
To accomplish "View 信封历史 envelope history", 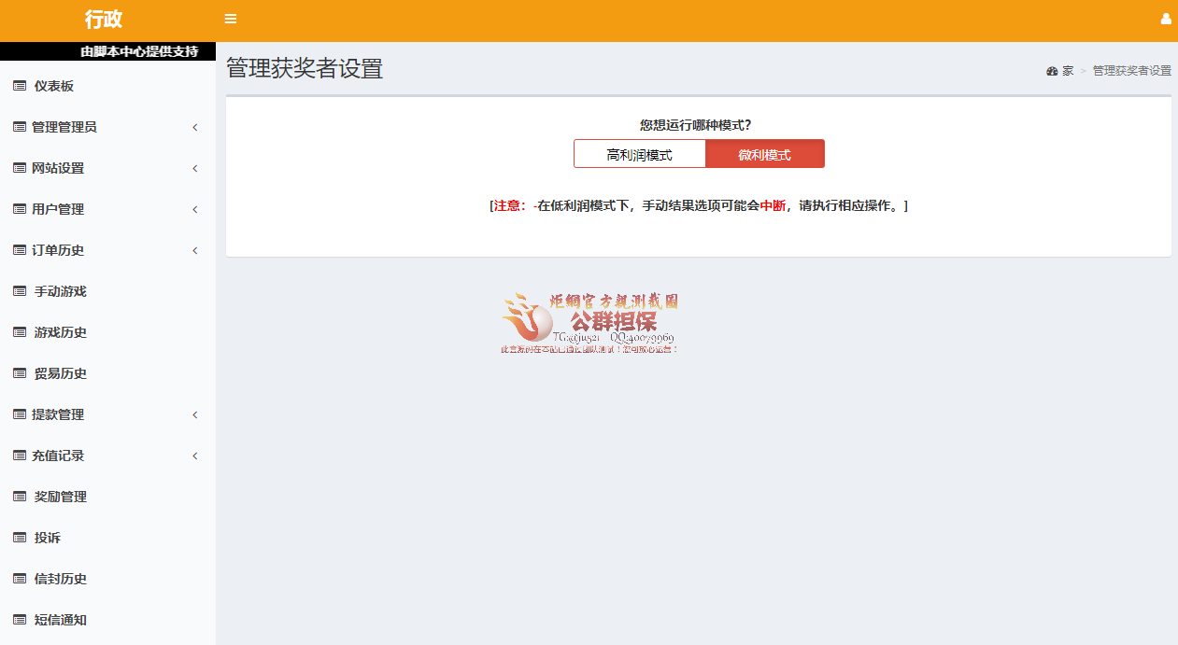I will pyautogui.click(x=59, y=579).
